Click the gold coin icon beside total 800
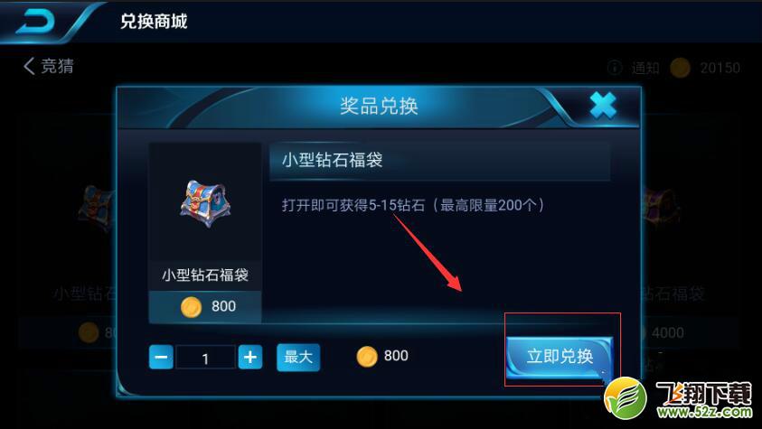Viewport: 762px width, 429px height. [x=367, y=357]
